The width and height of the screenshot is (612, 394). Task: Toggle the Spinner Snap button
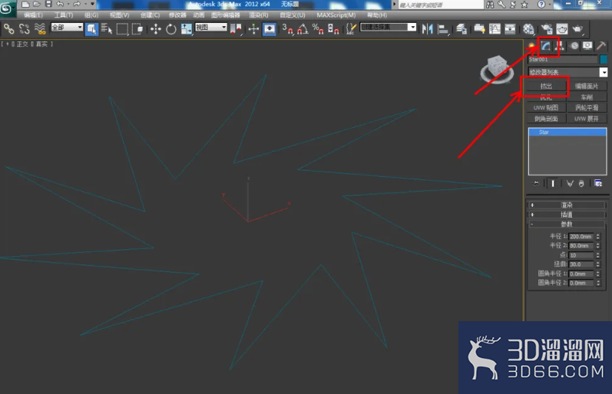tap(333, 29)
